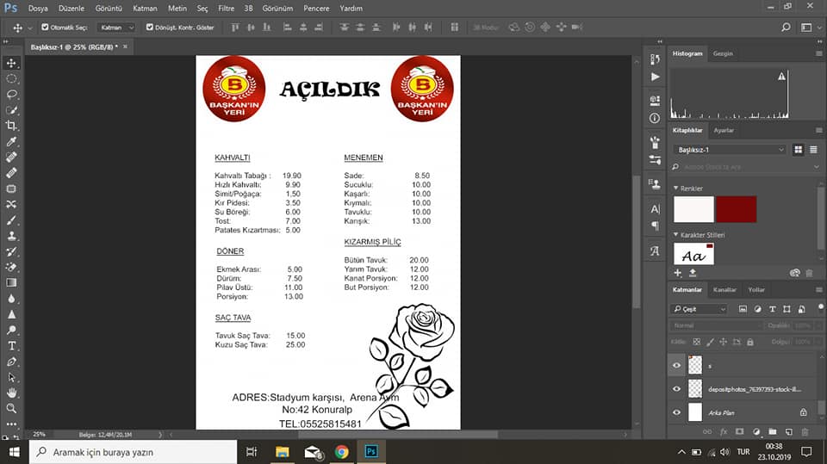Viewport: 827px width, 464px height.
Task: Choose the Lasso tool
Action: point(11,95)
